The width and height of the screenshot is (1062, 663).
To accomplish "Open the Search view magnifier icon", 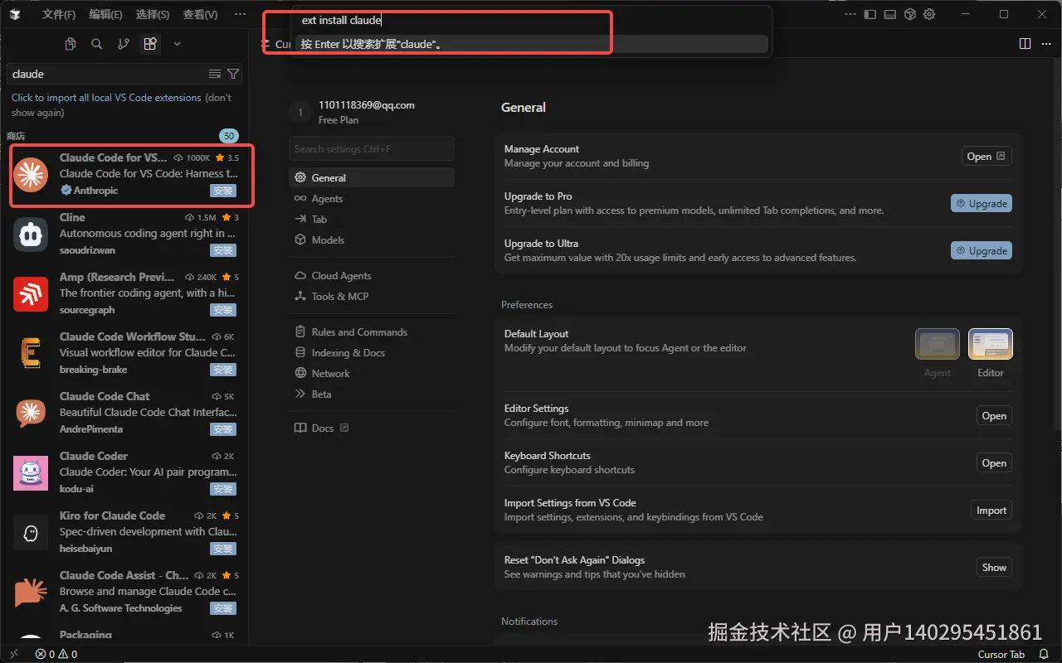I will (97, 44).
